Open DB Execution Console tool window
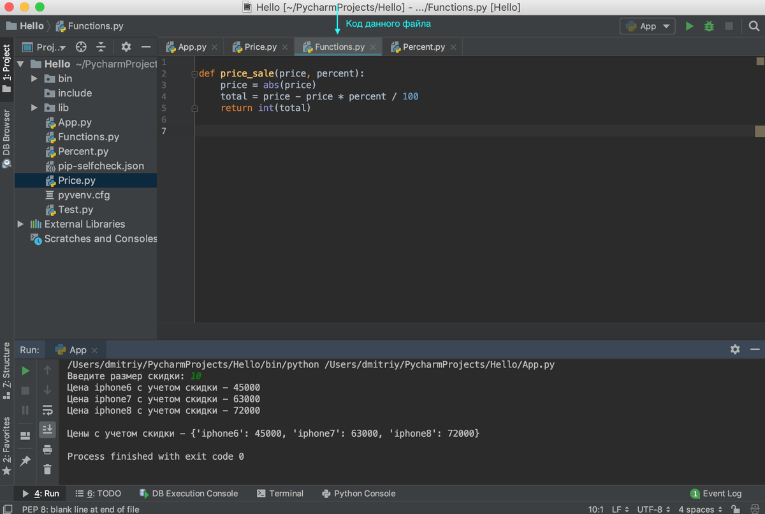The width and height of the screenshot is (765, 514). 188,494
